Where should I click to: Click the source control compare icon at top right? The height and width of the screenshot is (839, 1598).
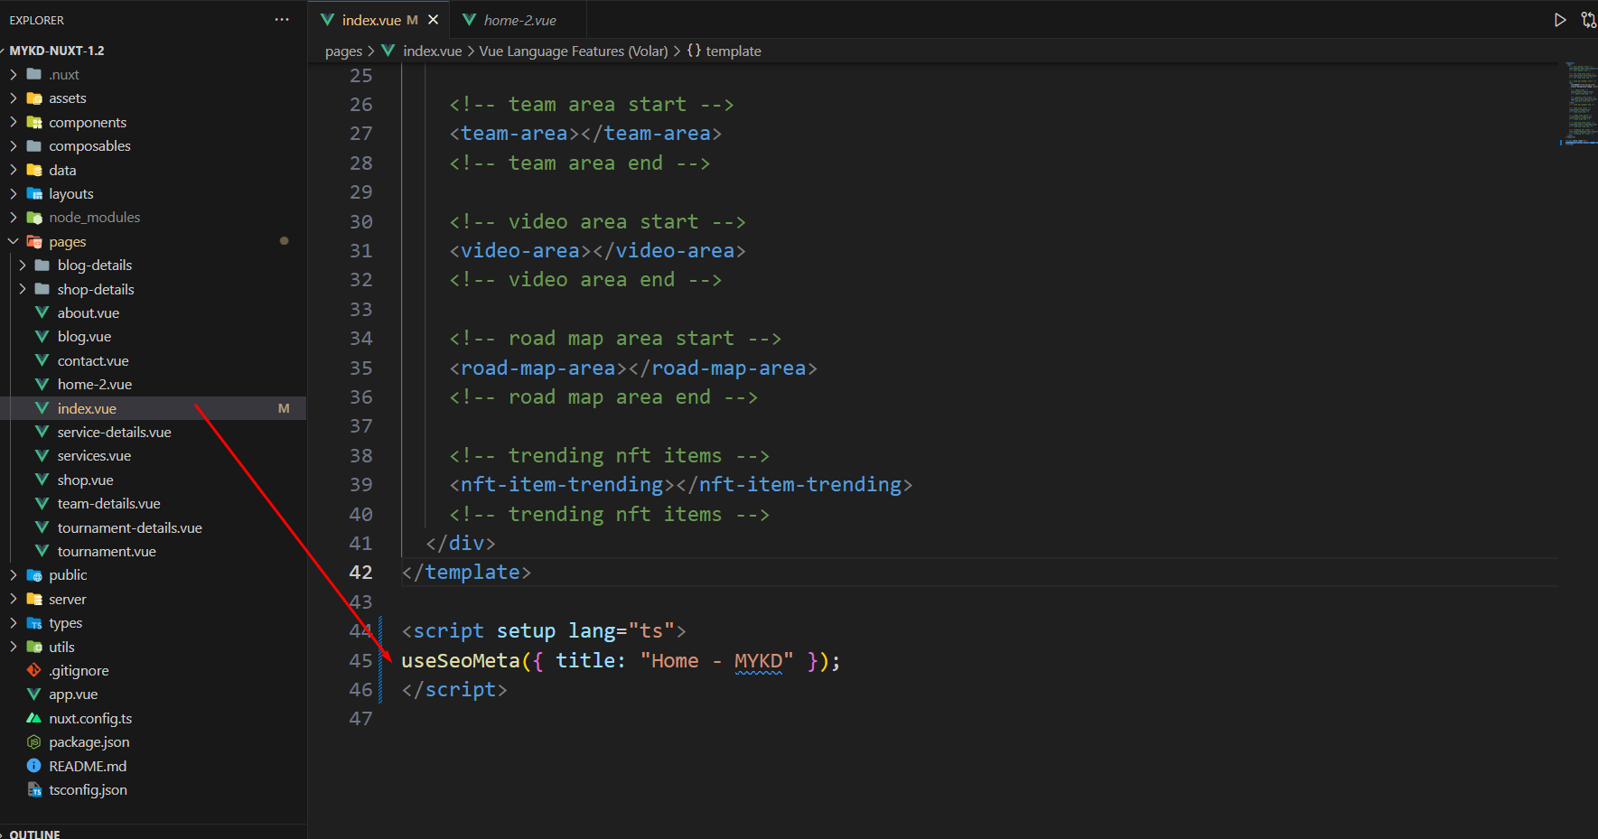pos(1587,20)
